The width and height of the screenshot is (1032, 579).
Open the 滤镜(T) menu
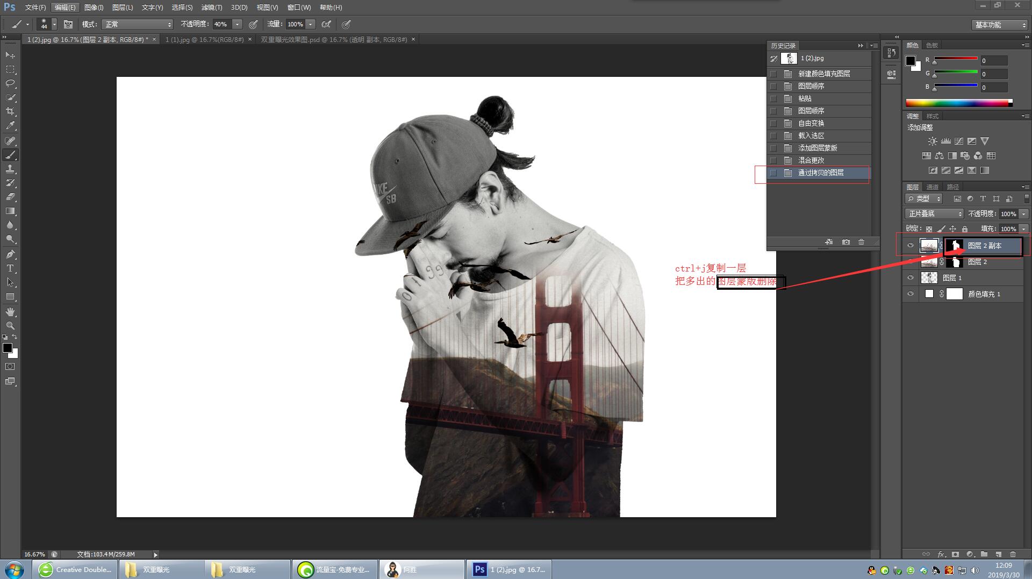click(x=211, y=8)
